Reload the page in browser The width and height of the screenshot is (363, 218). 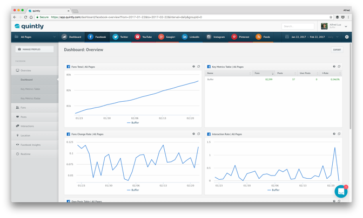click(x=25, y=17)
